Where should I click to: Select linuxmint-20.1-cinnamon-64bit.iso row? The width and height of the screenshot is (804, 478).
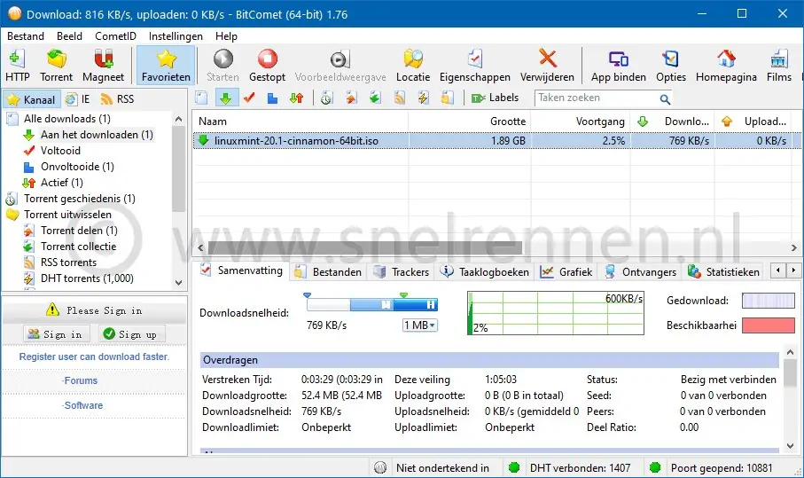(x=497, y=140)
